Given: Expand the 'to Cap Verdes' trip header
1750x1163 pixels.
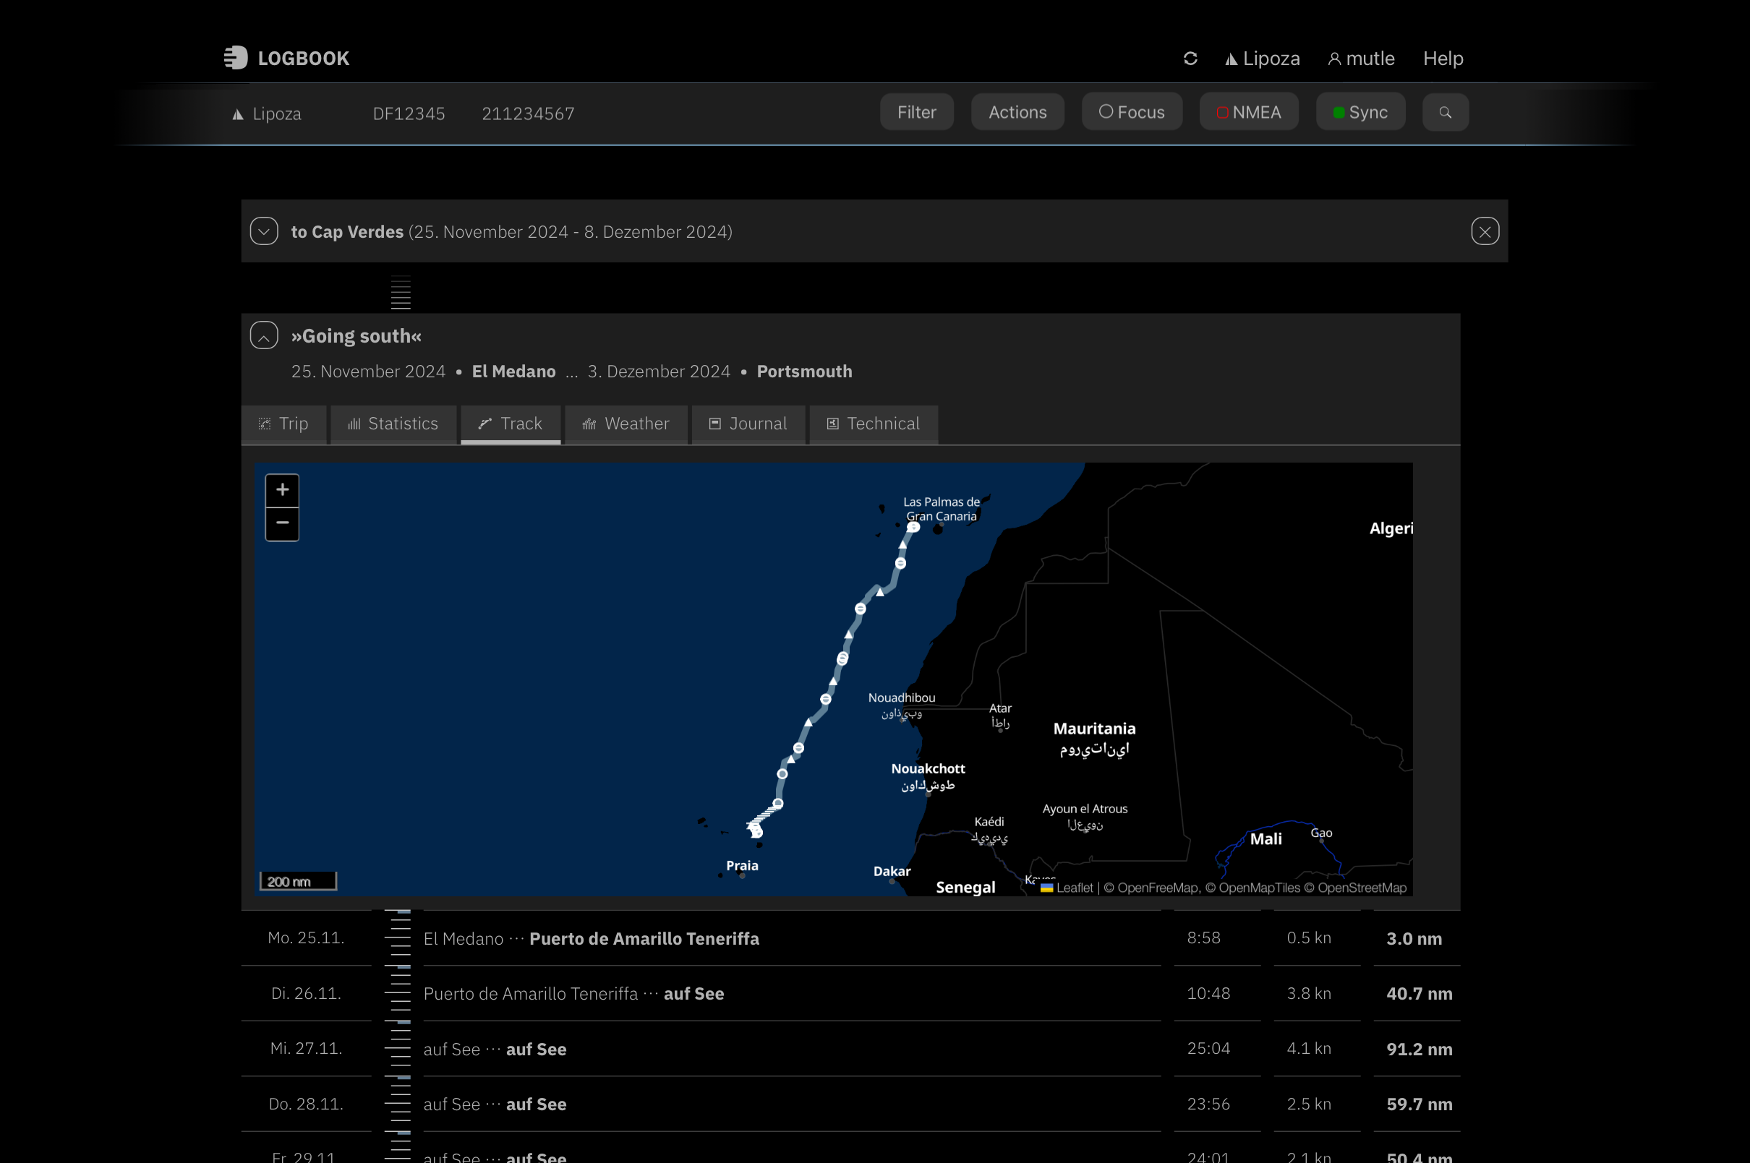Looking at the screenshot, I should [x=263, y=231].
